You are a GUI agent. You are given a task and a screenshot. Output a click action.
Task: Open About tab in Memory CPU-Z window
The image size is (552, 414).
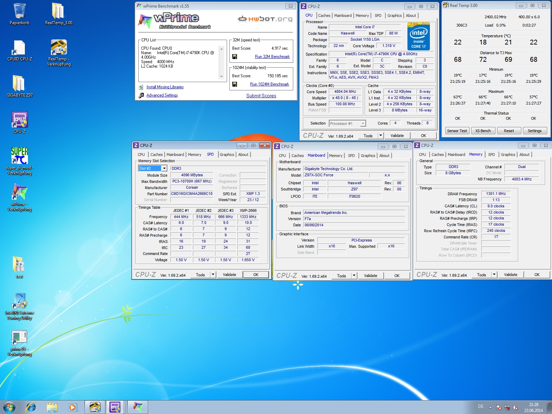click(x=524, y=155)
